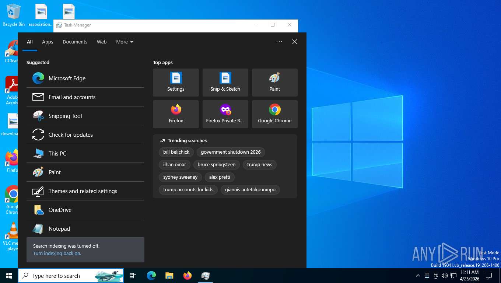Open the Recycle Bin desktop icon
This screenshot has height=283, width=501.
[x=14, y=15]
